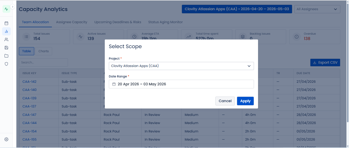Open issue link CAA-154
The image size is (349, 148).
pyautogui.click(x=29, y=131)
